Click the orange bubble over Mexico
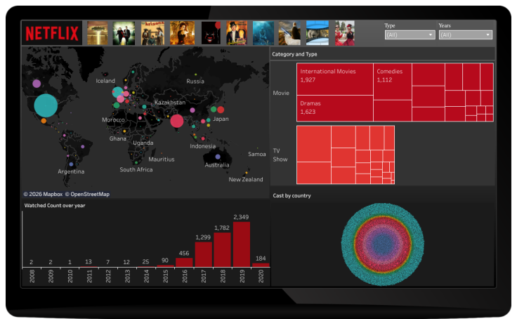 pyautogui.click(x=44, y=121)
